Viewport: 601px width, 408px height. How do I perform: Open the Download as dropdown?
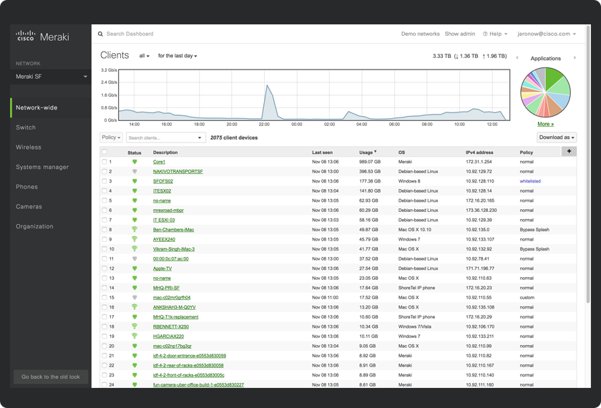pos(557,137)
